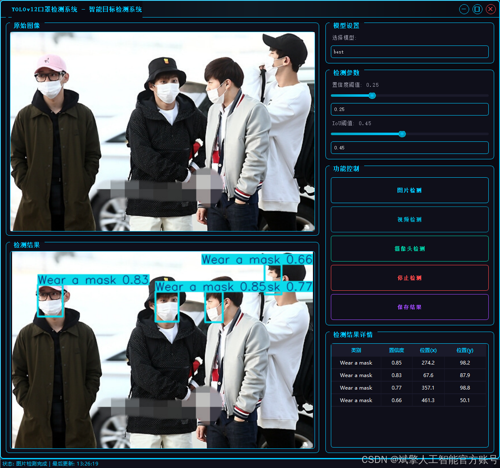The width and height of the screenshot is (500, 468).
Task: Sort by the 置信度 column header
Action: (x=397, y=350)
